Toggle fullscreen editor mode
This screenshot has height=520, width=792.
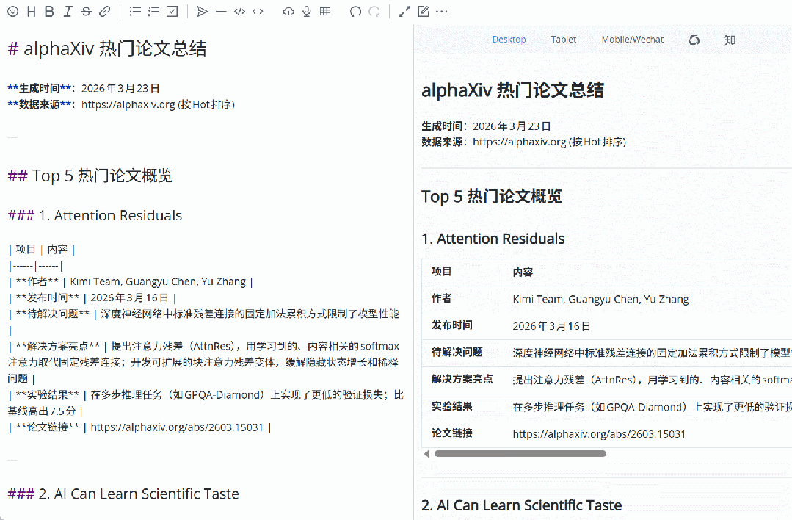pos(404,11)
